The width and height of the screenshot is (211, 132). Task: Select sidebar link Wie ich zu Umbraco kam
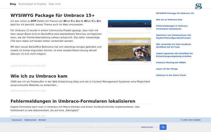tap(169, 20)
